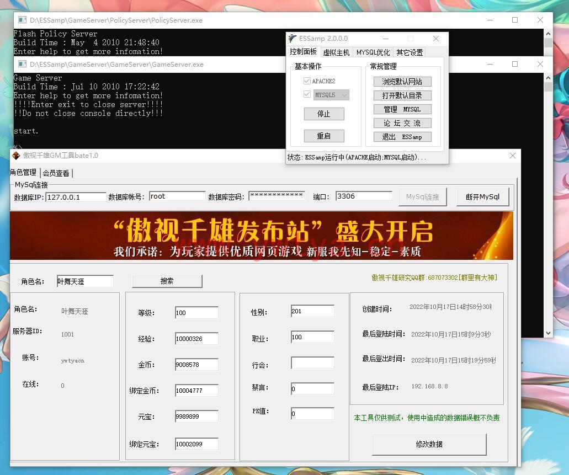569x475 pixels.
Task: Click the 性别 input field
Action: pos(312,311)
